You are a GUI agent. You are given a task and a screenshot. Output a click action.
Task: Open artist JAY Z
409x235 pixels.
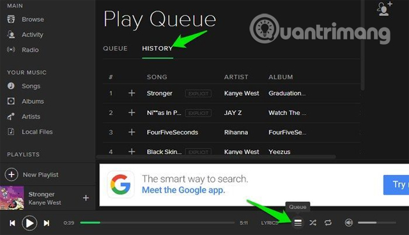233,113
